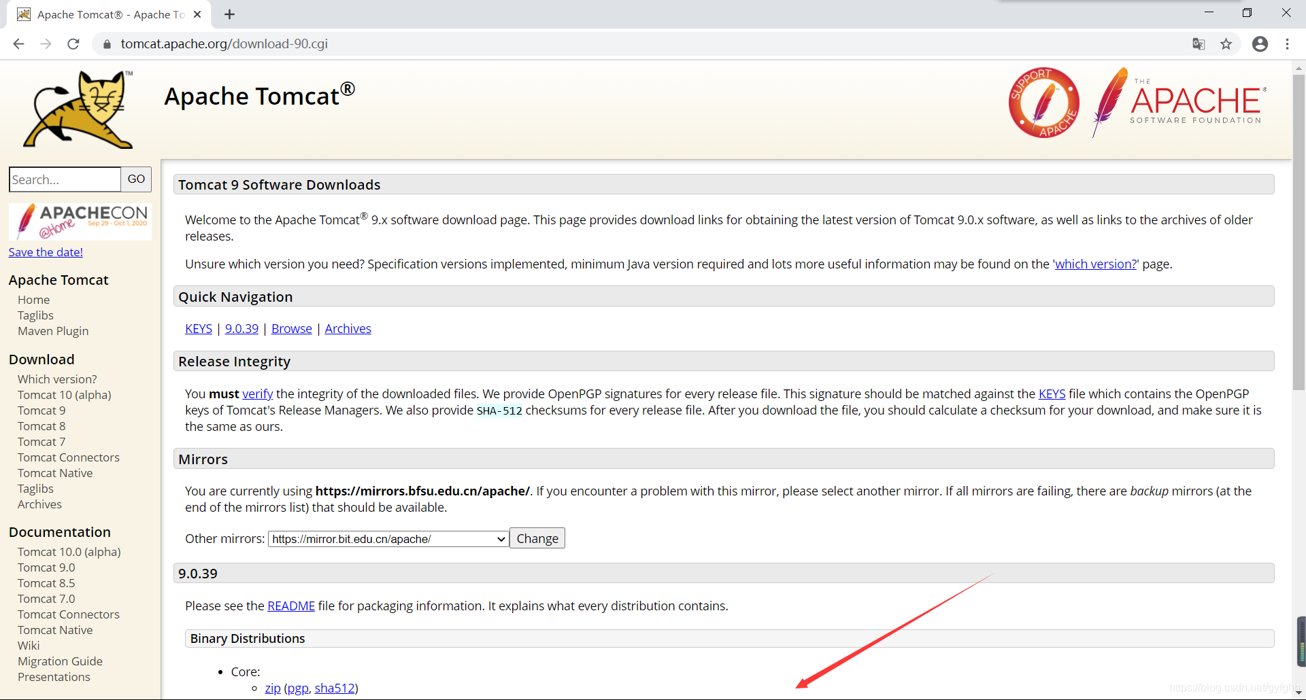Open Taglibs under Apache Tomcat

(35, 315)
